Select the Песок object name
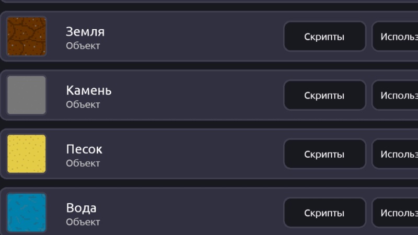 84,149
